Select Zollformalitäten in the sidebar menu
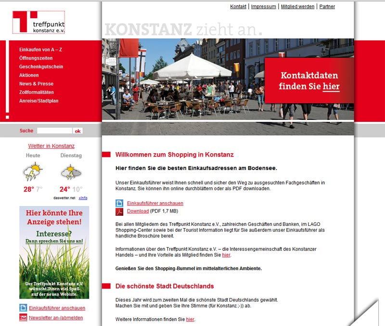This screenshot has width=385, height=326. point(37,92)
